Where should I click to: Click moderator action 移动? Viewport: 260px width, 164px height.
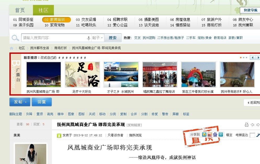102,114
